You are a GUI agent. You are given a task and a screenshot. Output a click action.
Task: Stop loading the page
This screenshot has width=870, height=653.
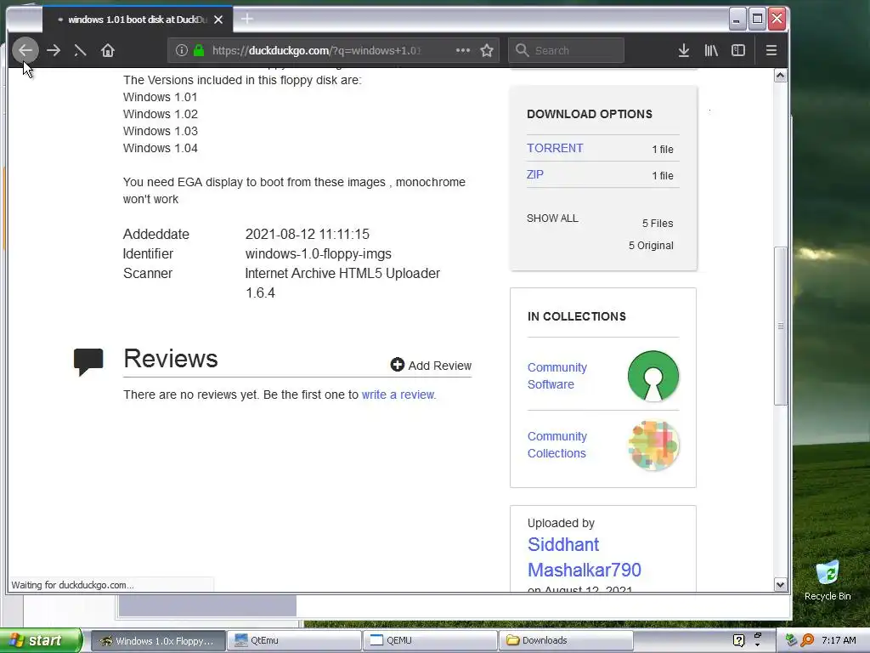(80, 50)
